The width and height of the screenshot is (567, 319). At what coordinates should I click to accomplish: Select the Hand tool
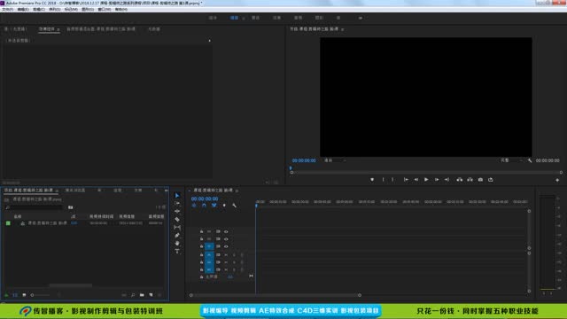pos(177,243)
